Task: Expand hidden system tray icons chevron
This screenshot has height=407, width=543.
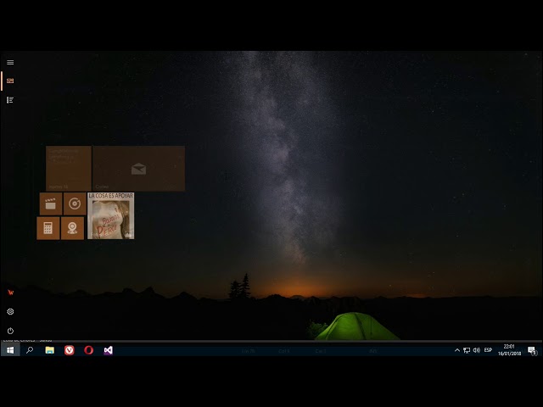Action: [457, 350]
